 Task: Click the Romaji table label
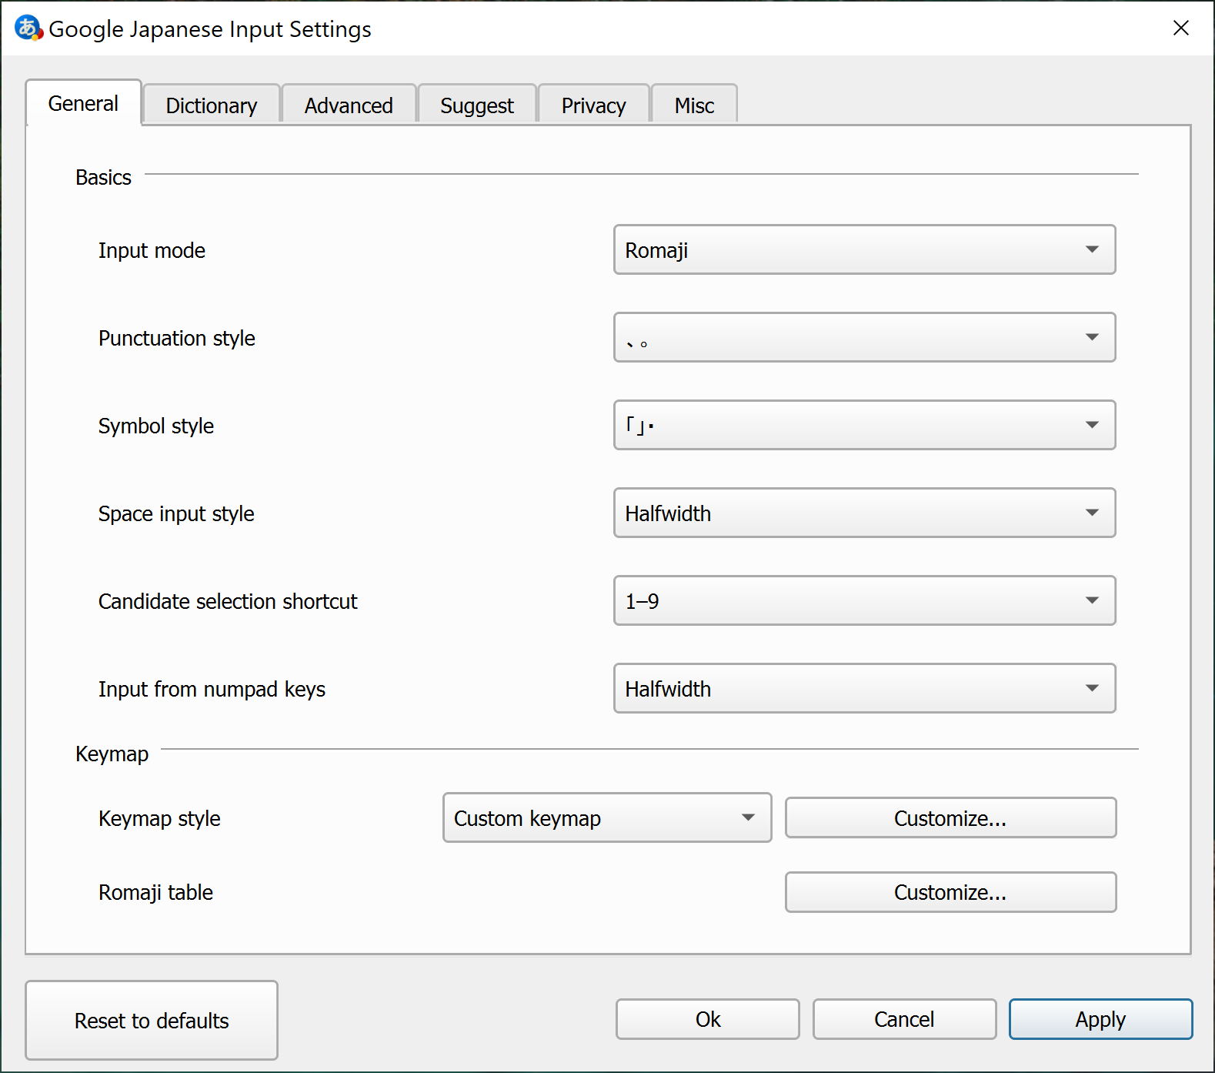155,893
